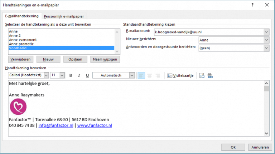Align signature text right
Image resolution: width=275 pixels, height=154 pixels.
click(158, 75)
